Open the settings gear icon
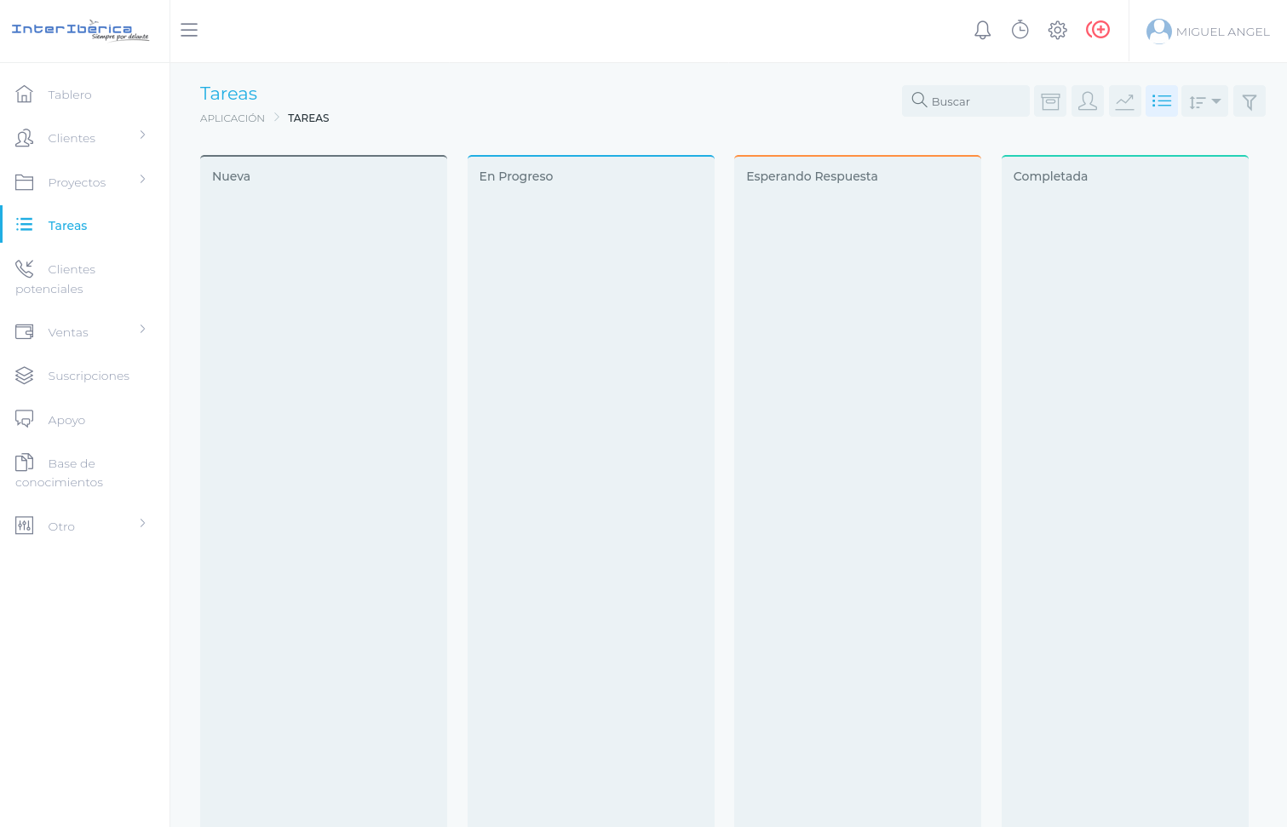 tap(1057, 31)
